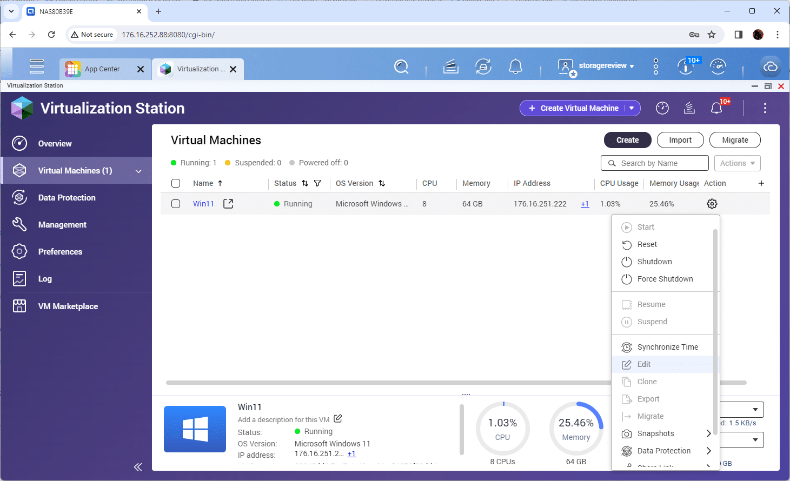Click the Create Virtual Machine button
This screenshot has width=790, height=481.
tap(573, 108)
